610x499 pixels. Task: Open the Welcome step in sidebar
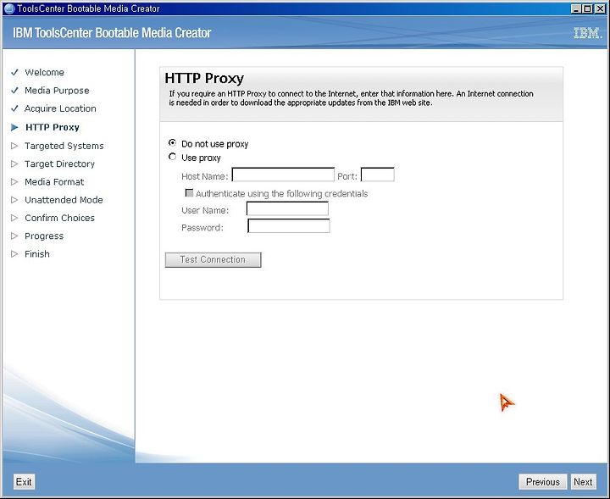[44, 72]
